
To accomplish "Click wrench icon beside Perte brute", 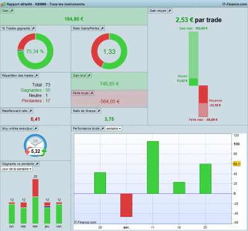I will 92,93.
